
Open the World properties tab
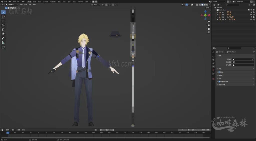[213, 70]
